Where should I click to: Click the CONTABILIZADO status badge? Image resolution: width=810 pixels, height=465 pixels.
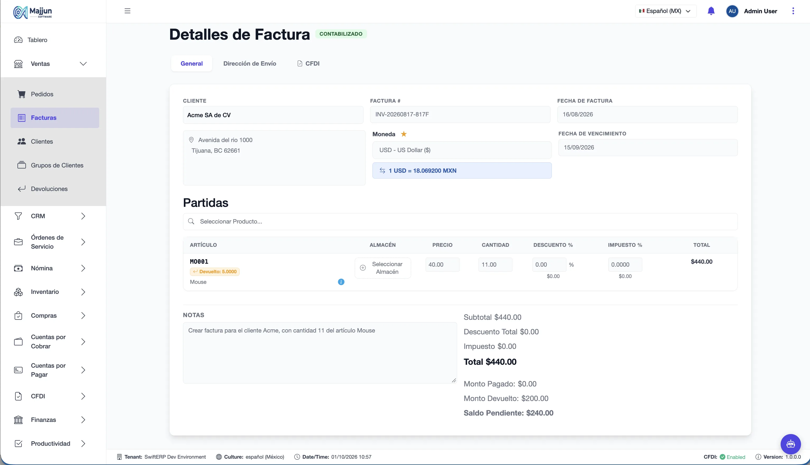pos(341,34)
